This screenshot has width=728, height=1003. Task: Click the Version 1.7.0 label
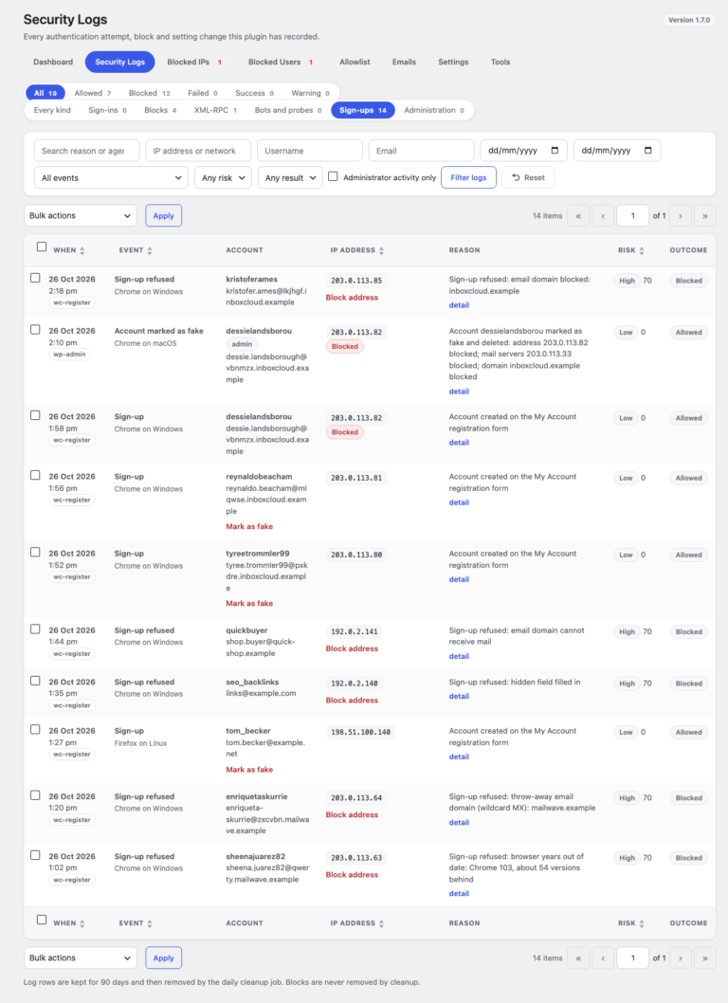point(689,20)
